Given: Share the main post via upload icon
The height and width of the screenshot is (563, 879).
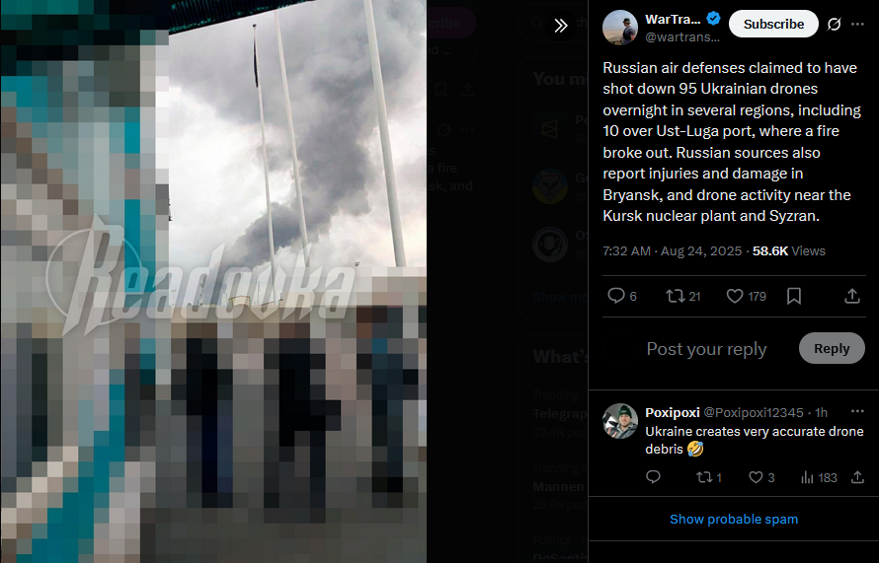Looking at the screenshot, I should pos(852,296).
